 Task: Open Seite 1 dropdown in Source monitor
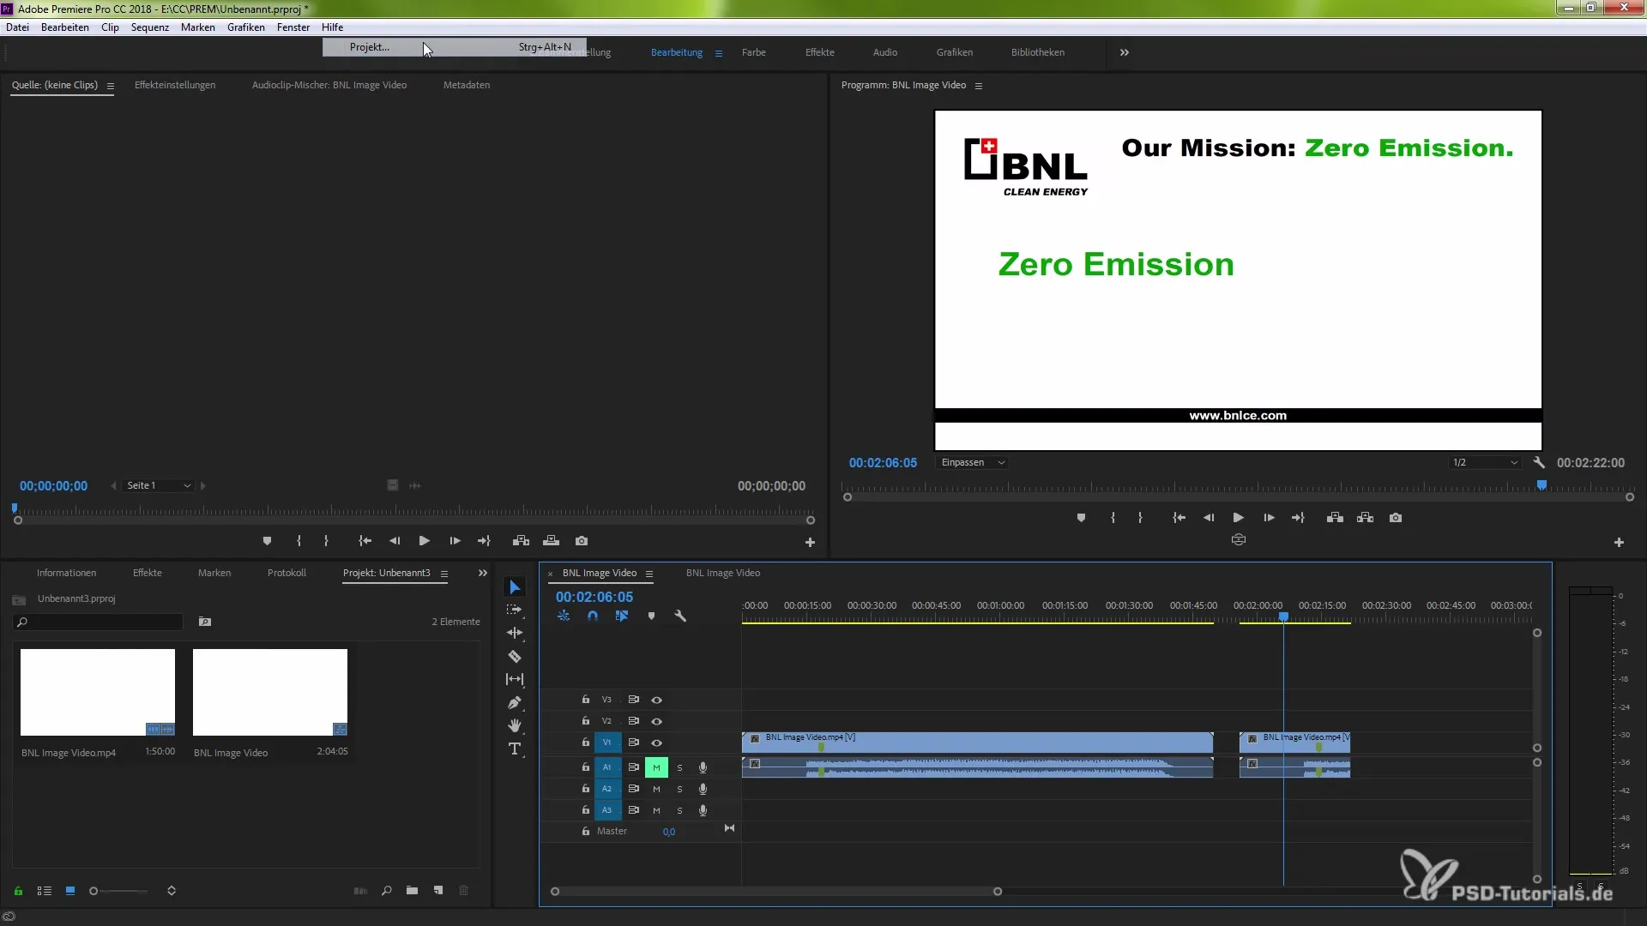coord(158,486)
